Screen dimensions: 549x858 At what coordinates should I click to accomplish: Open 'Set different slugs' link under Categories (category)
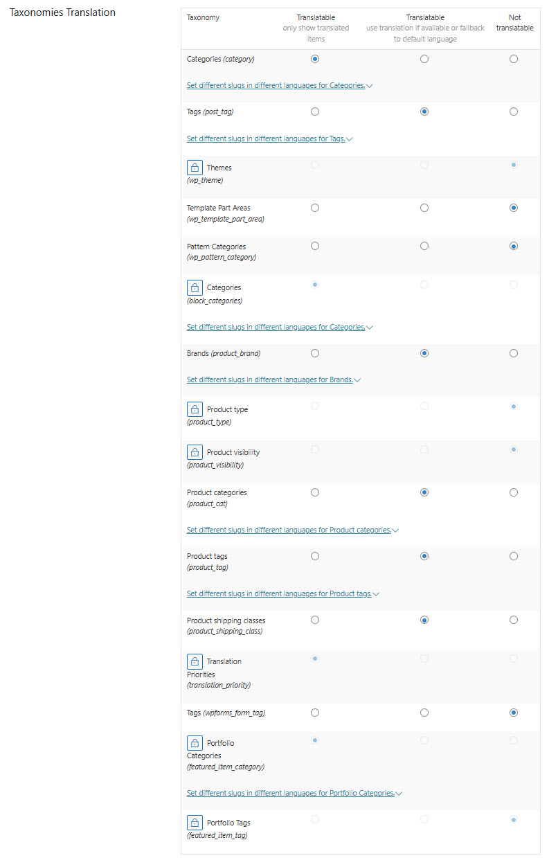pyautogui.click(x=276, y=85)
